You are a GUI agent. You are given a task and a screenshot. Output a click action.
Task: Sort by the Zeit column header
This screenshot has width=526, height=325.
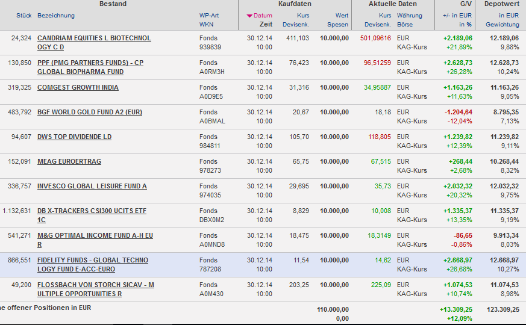(x=266, y=24)
